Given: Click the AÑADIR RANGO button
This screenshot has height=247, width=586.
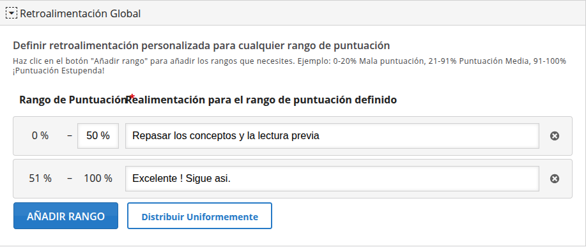Looking at the screenshot, I should tap(66, 216).
